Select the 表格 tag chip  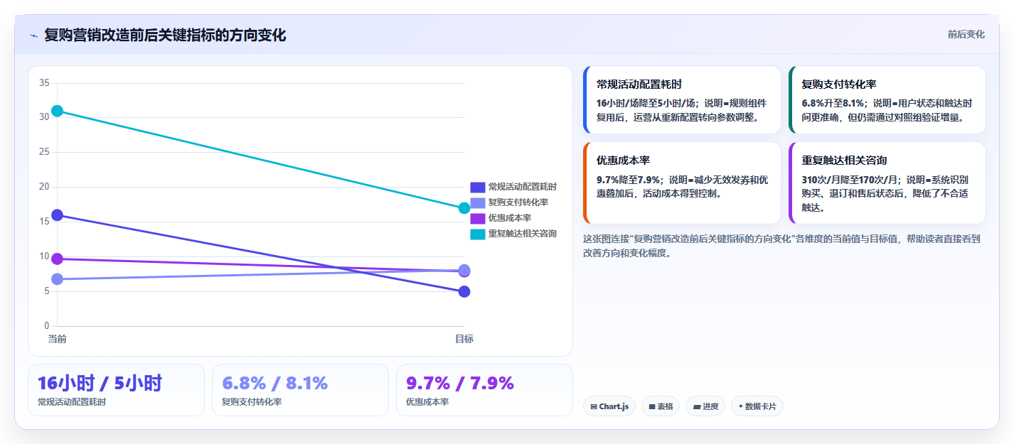point(661,406)
